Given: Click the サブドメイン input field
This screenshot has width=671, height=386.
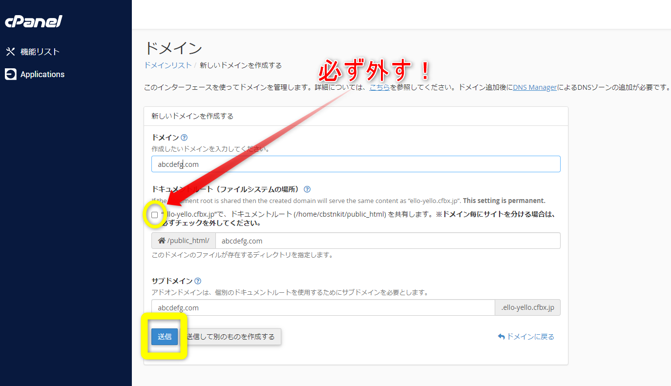Looking at the screenshot, I should (323, 307).
